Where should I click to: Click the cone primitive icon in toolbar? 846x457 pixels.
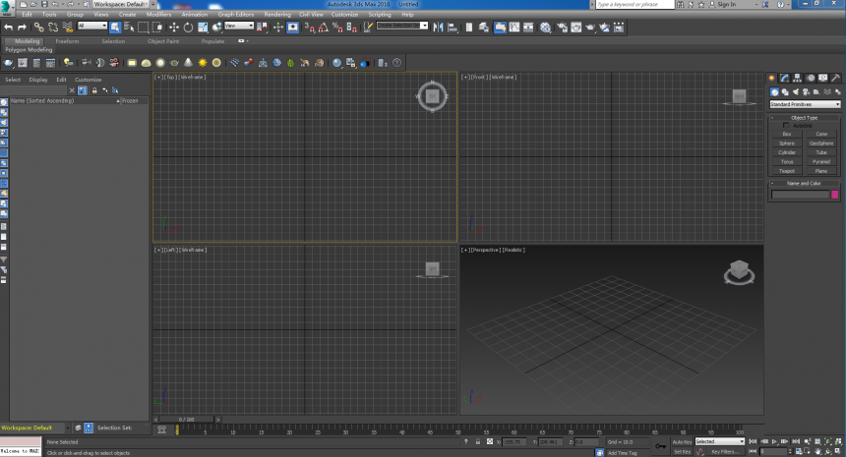click(188, 63)
